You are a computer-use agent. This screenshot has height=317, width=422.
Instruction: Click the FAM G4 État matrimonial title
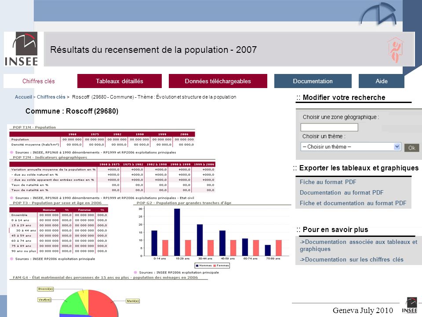tap(105, 277)
